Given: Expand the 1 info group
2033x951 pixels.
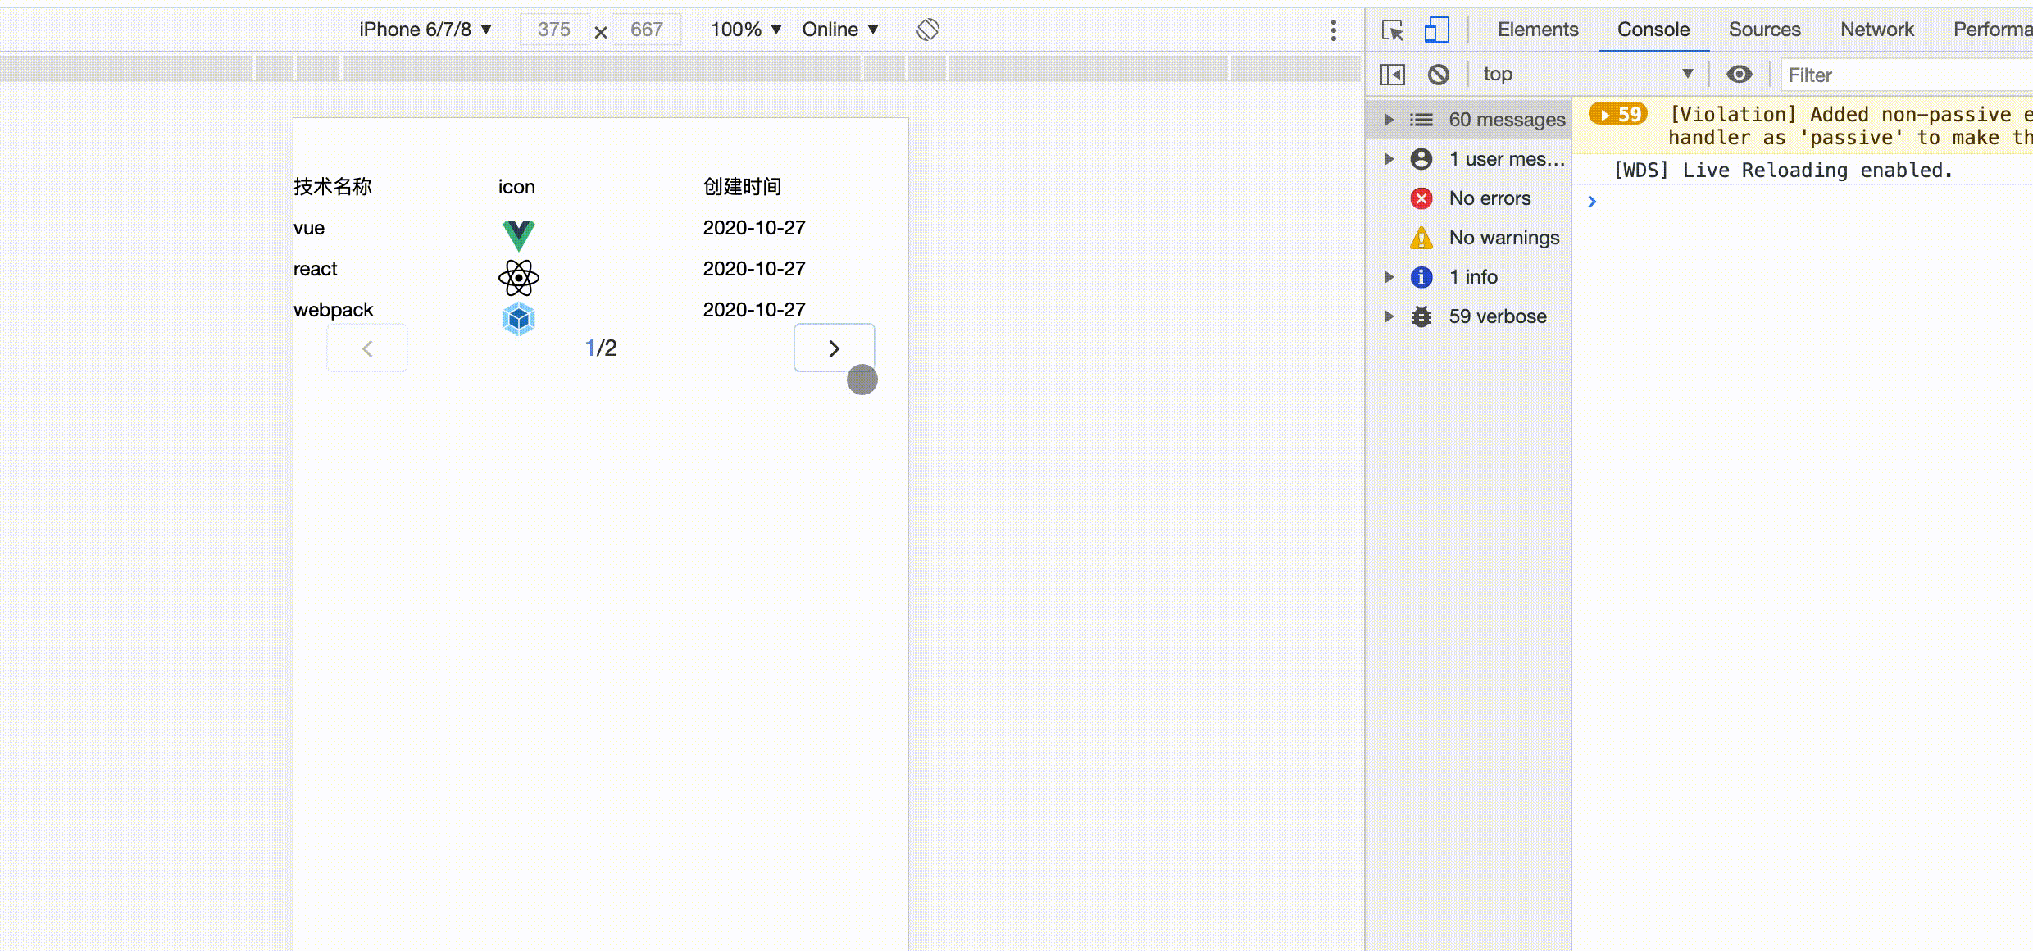Looking at the screenshot, I should (1389, 277).
